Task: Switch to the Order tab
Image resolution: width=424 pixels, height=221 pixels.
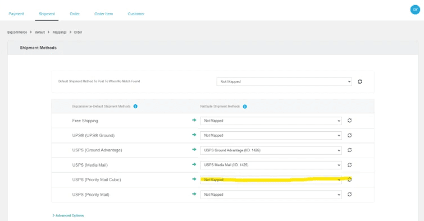Action: click(x=75, y=14)
